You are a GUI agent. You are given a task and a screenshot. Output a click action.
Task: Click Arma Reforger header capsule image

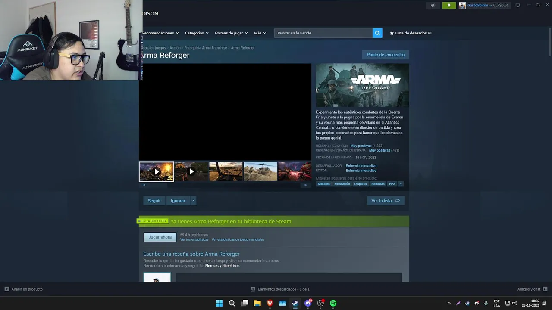click(362, 85)
